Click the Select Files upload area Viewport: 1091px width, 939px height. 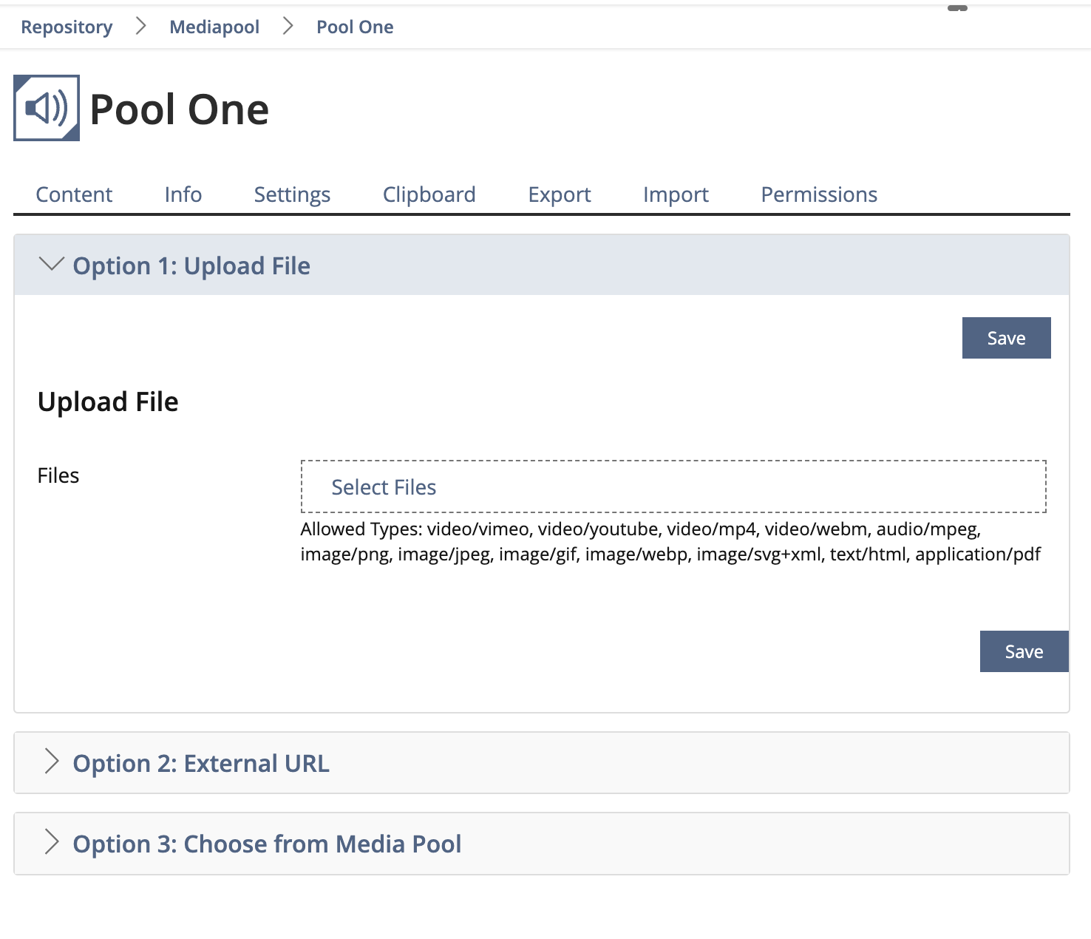click(673, 487)
